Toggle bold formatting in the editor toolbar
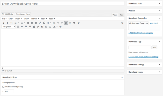This screenshot has width=163, height=96. (x=3, y=23)
